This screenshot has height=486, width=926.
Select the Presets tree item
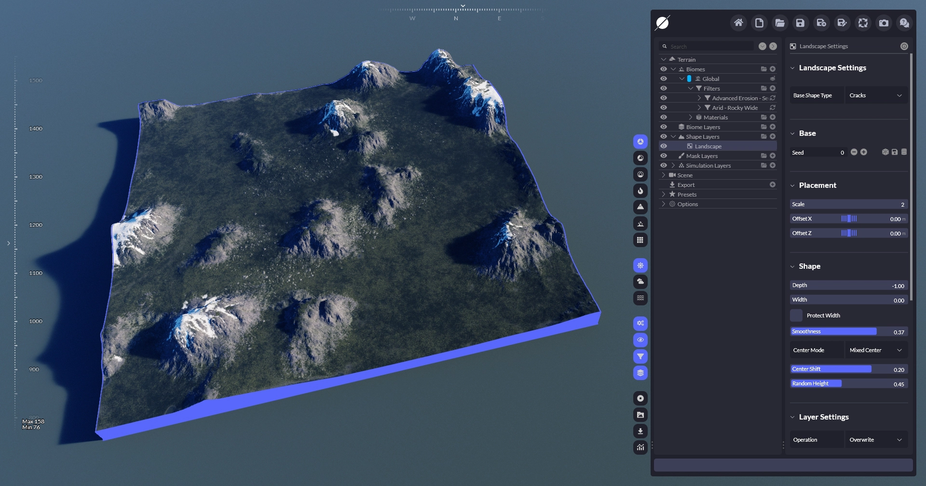pyautogui.click(x=687, y=195)
